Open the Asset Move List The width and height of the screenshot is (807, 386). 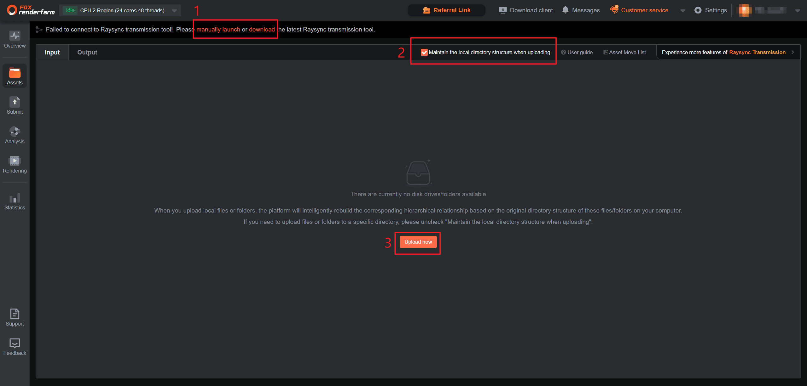pyautogui.click(x=624, y=53)
